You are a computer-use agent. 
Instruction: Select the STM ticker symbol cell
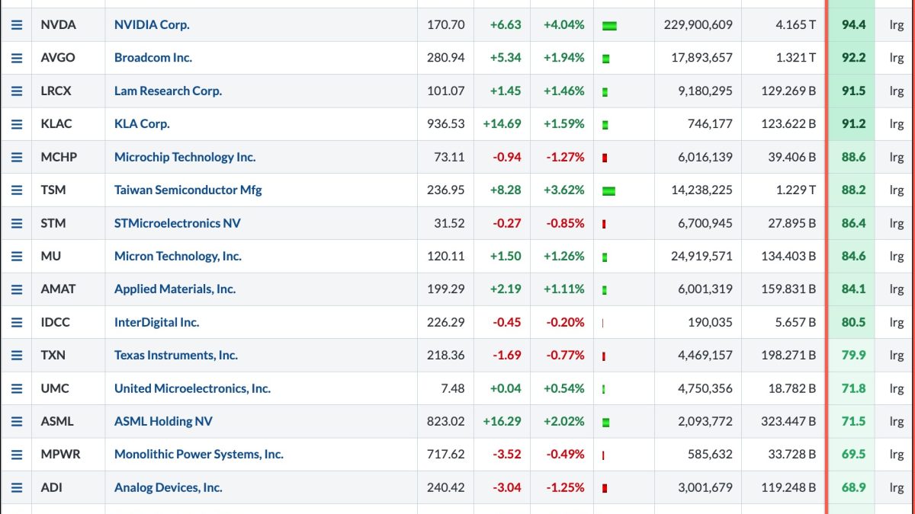pyautogui.click(x=53, y=224)
